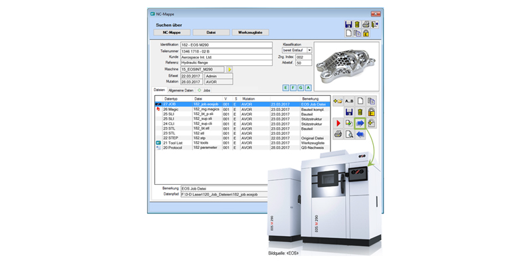532x266 pixels.
Task: Click the copy icon in the file list button panel
Action: [372, 101]
